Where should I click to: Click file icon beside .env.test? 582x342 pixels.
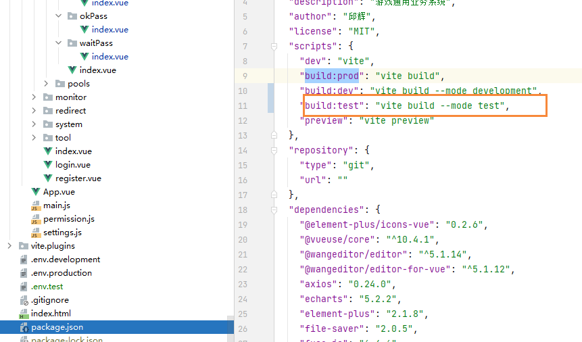click(x=24, y=287)
